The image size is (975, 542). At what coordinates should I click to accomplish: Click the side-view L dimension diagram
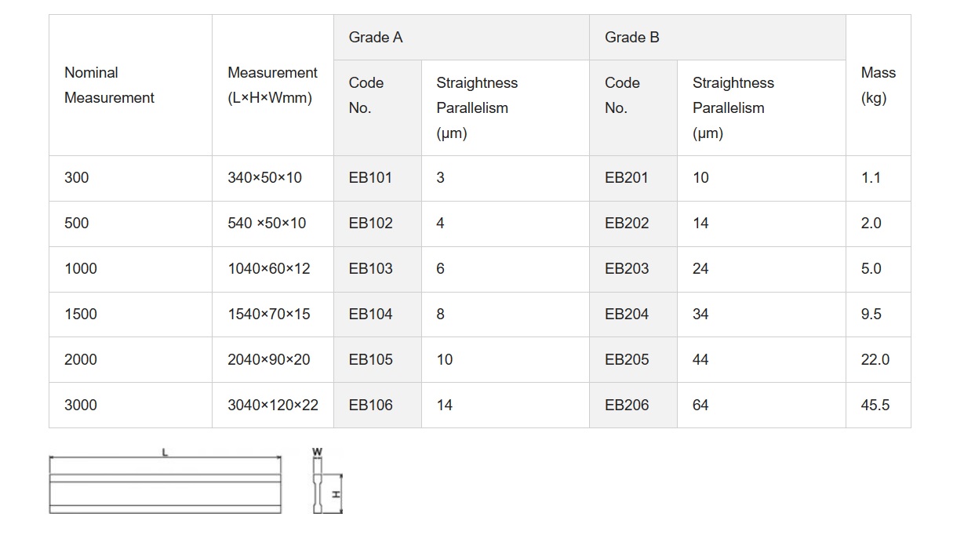click(165, 483)
